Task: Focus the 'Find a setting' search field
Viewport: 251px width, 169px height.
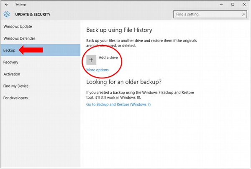Action: [206, 14]
